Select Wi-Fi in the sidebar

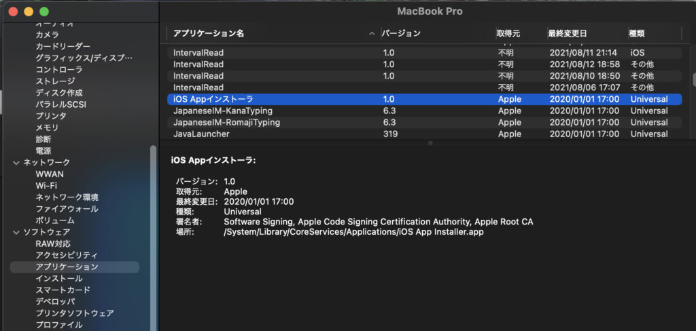(46, 186)
